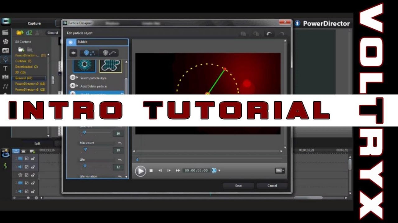
Task: Lock video track 1
Action: tap(33, 159)
